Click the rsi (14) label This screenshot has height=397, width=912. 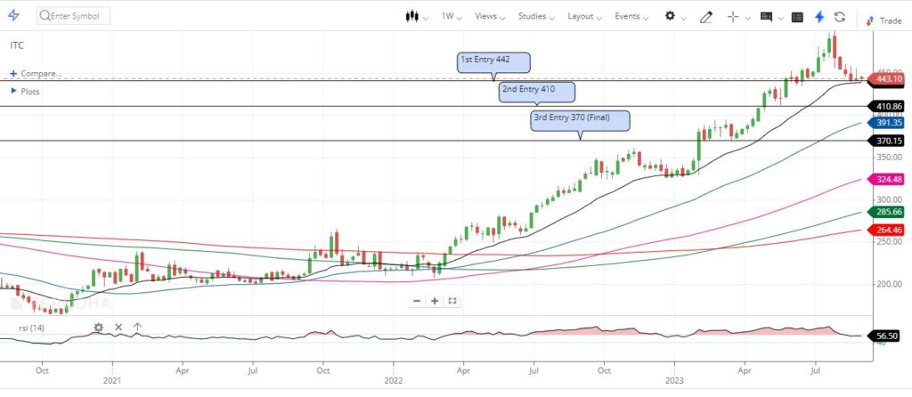pyautogui.click(x=30, y=328)
